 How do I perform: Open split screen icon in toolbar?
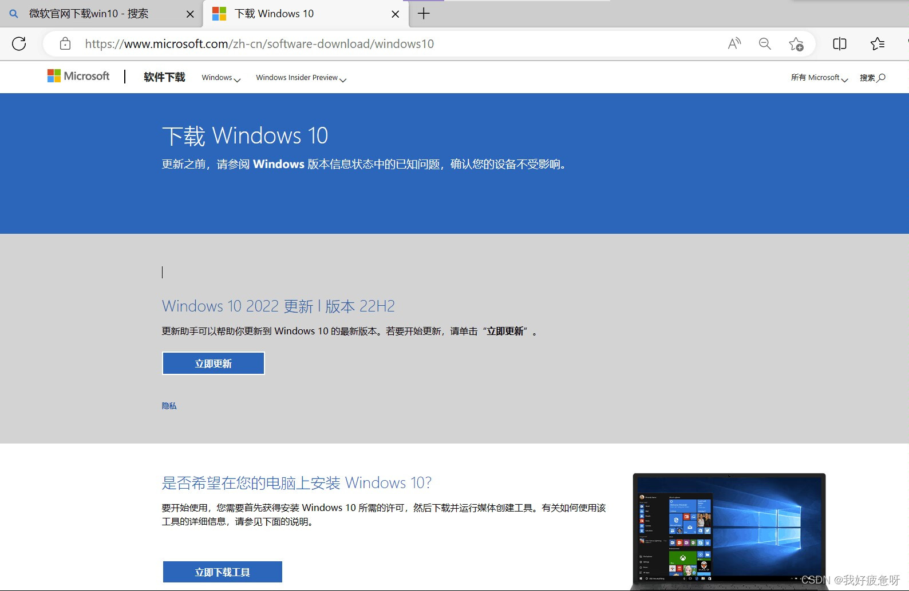click(x=840, y=44)
